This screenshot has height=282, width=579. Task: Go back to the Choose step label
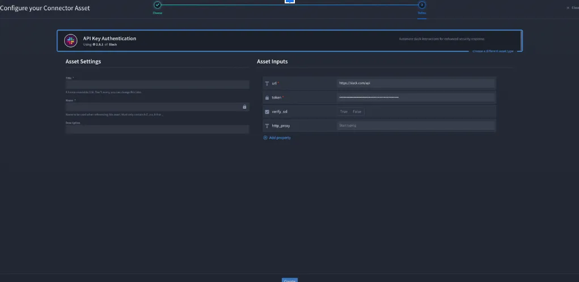[x=158, y=13]
